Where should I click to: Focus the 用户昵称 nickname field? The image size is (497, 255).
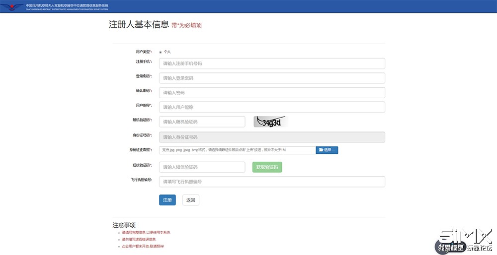pyautogui.click(x=272, y=107)
